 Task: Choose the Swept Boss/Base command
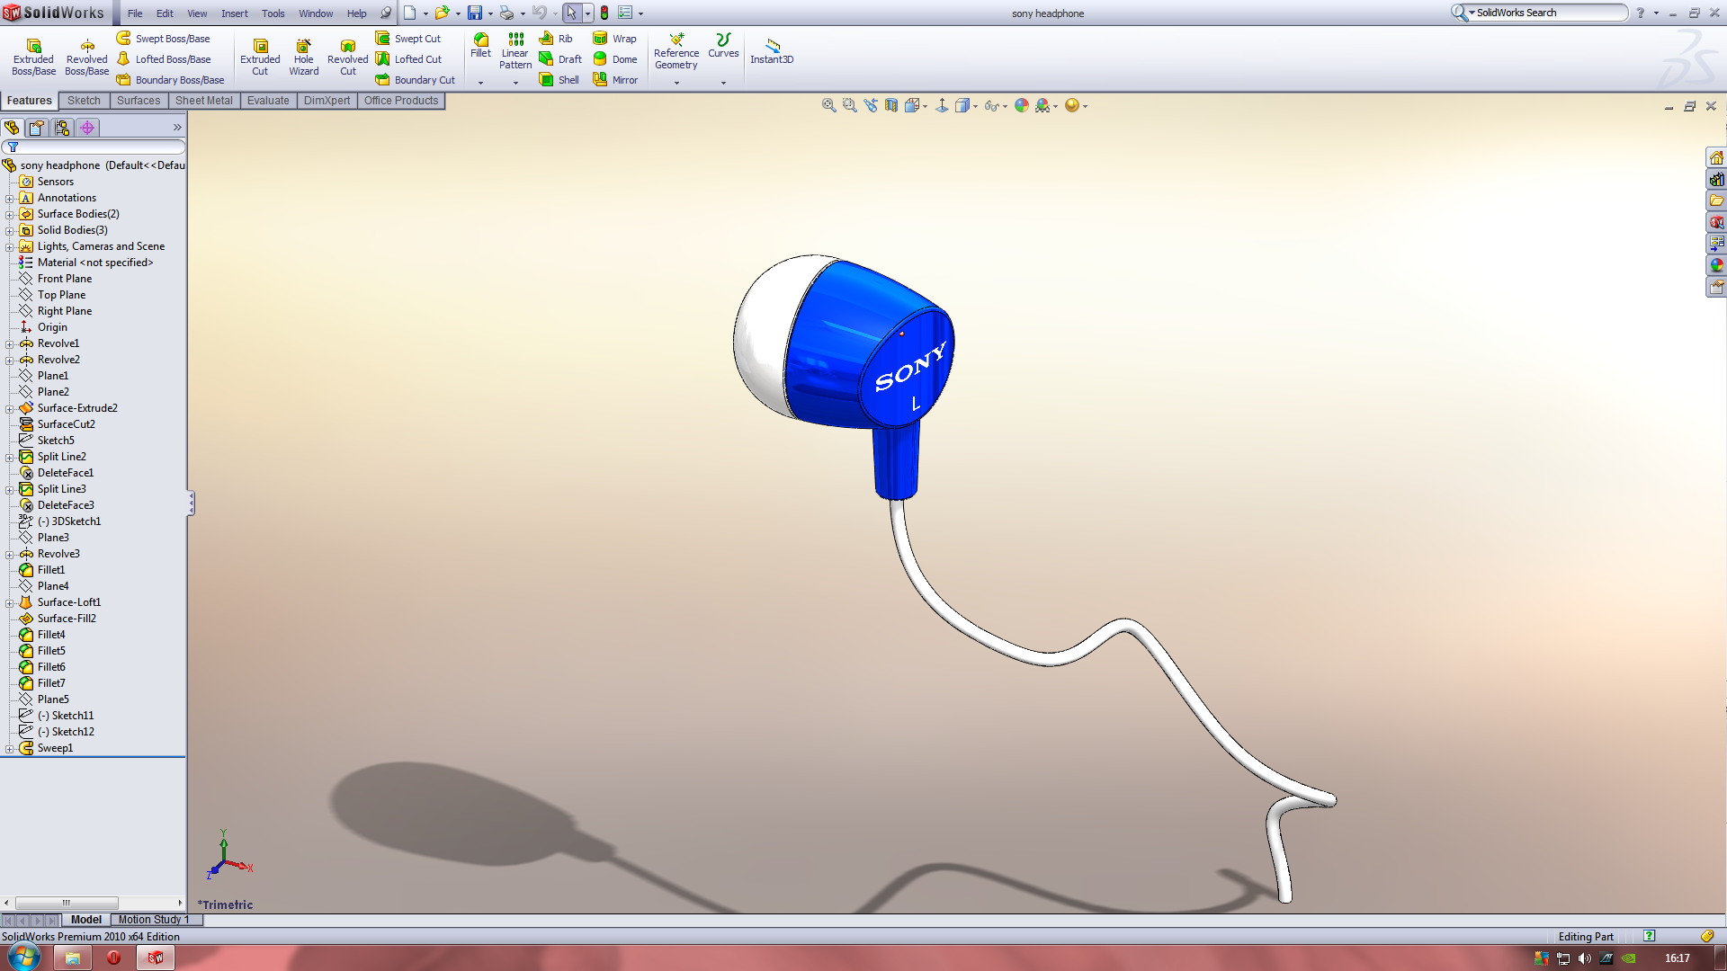tap(163, 39)
